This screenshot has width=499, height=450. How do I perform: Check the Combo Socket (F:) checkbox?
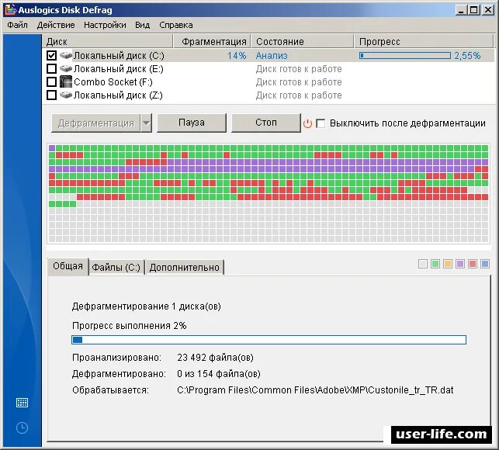click(x=51, y=81)
